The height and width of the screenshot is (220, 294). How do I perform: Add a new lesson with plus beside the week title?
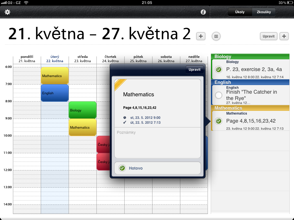click(201, 36)
